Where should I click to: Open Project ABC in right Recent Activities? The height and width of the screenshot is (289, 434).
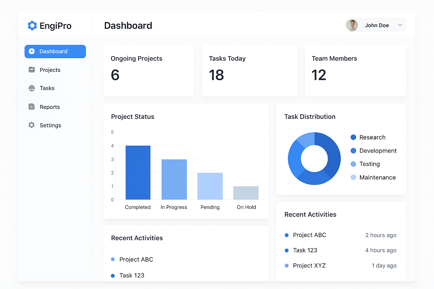point(309,235)
